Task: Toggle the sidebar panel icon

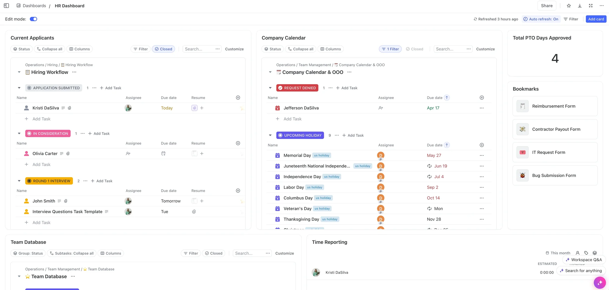Action: point(7,6)
